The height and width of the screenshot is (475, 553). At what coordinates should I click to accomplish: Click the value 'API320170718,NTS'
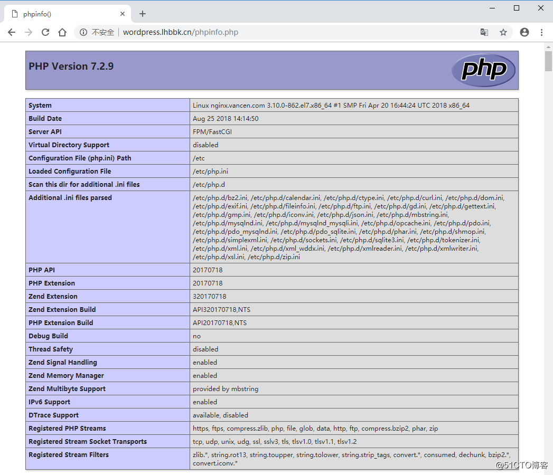tap(221, 310)
